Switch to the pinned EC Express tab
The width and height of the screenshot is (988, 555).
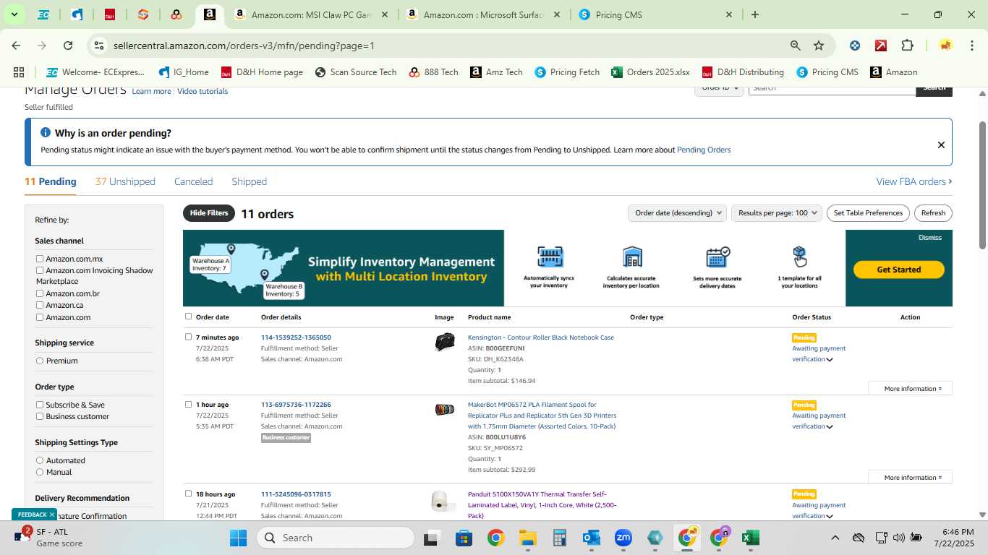[x=43, y=14]
